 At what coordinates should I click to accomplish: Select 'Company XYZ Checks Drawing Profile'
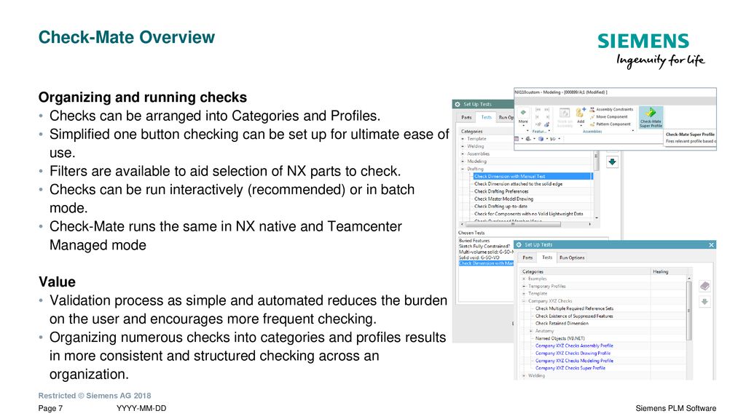coord(573,353)
